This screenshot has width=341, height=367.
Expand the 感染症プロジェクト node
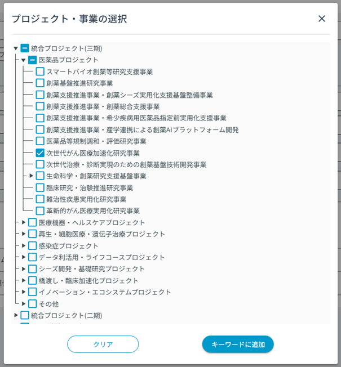point(24,245)
